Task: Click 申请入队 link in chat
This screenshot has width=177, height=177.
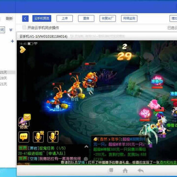Action: click(x=56, y=153)
